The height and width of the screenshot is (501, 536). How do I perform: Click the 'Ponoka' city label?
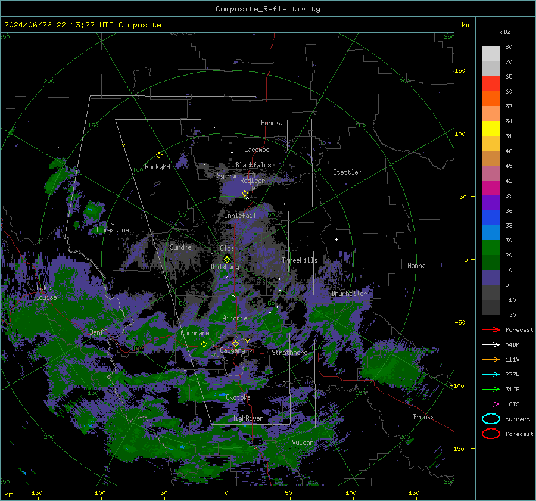[272, 123]
